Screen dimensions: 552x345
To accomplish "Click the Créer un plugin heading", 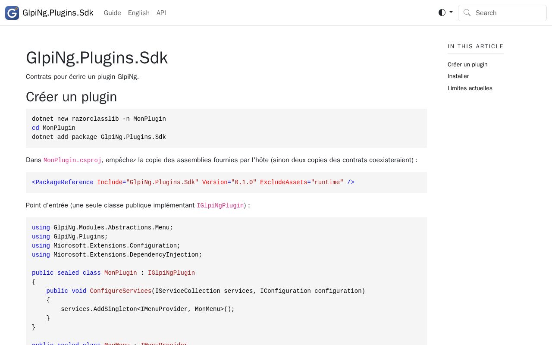I will click(x=71, y=97).
